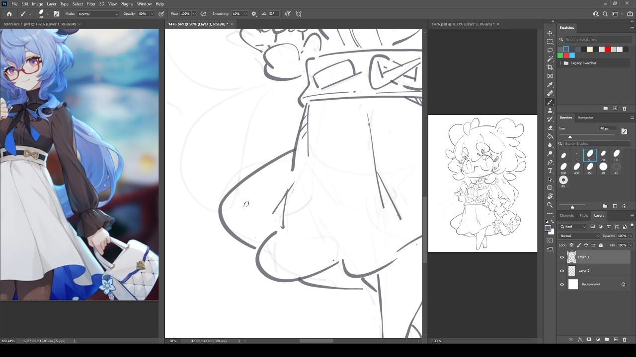Screen dimensions: 636x357
Task: Open the Flow dropdown arrow
Action: [194, 14]
